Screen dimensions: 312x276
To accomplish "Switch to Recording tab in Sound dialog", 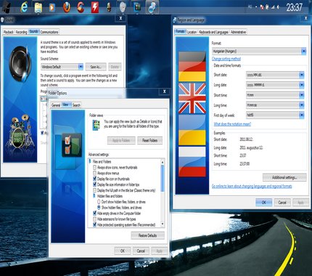I will 22,32.
